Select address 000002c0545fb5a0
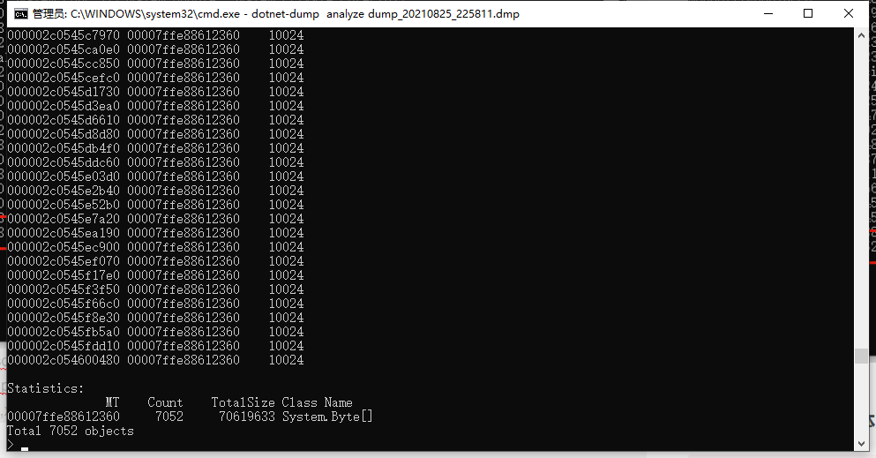876x458 pixels. coord(64,332)
